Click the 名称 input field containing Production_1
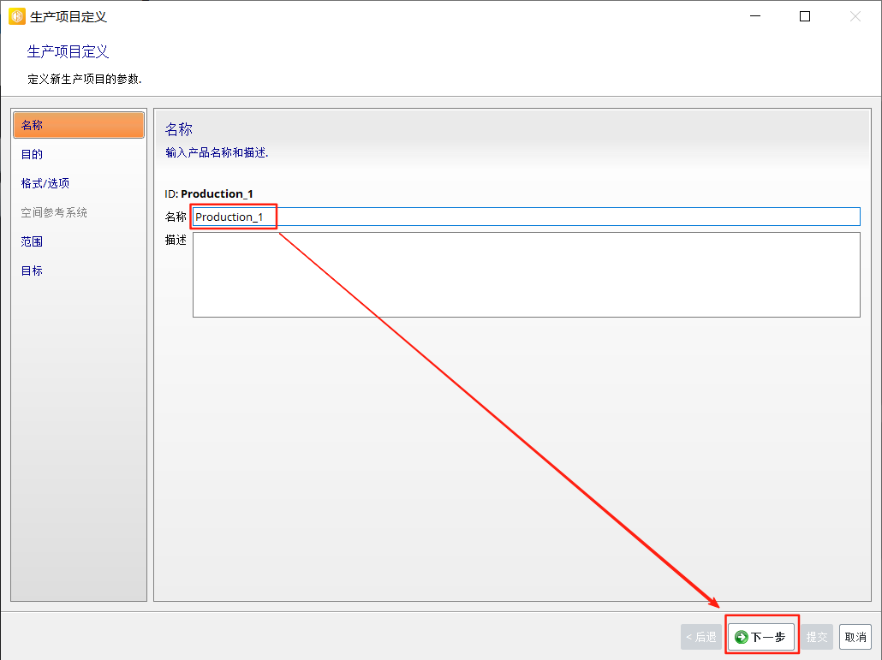The width and height of the screenshot is (882, 660). click(x=526, y=217)
